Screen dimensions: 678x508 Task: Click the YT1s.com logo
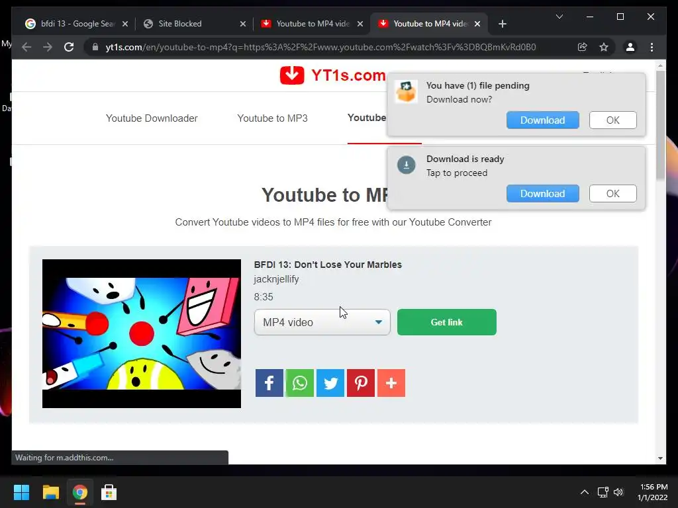point(332,75)
